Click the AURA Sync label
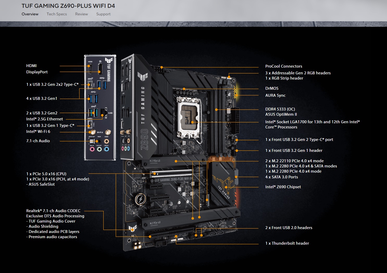This screenshot has height=273, width=387. (x=275, y=95)
